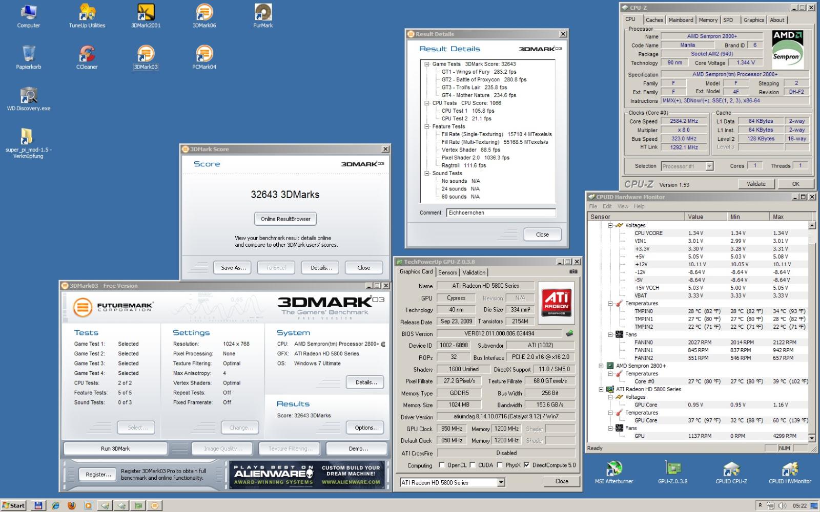This screenshot has width=820, height=512.
Task: Open GPU selection dropdown in GPU-Z
Action: 501,482
